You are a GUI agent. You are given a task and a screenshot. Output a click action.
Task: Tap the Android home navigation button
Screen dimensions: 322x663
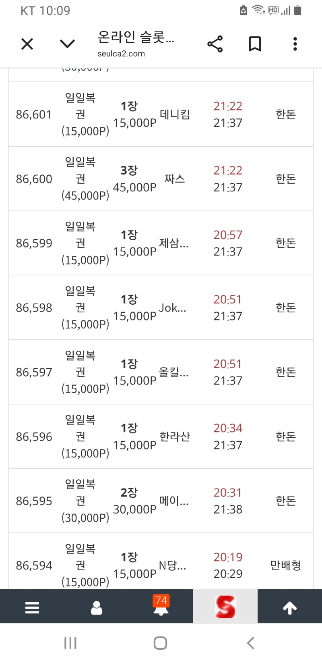161,643
